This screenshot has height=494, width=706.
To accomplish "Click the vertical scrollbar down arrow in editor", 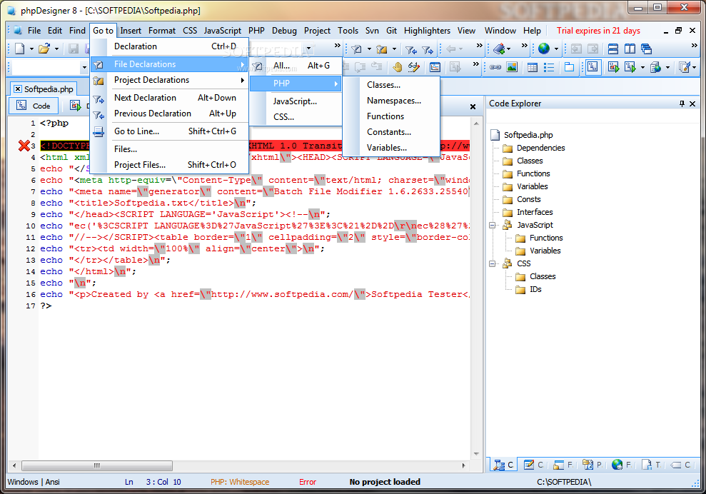I will click(476, 454).
